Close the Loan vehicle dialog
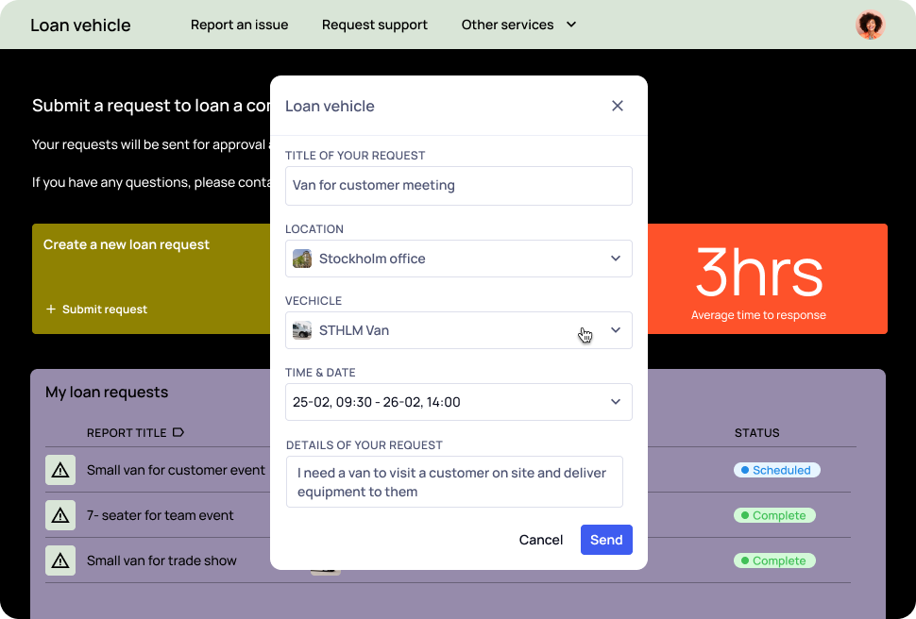This screenshot has width=916, height=619. (x=618, y=106)
